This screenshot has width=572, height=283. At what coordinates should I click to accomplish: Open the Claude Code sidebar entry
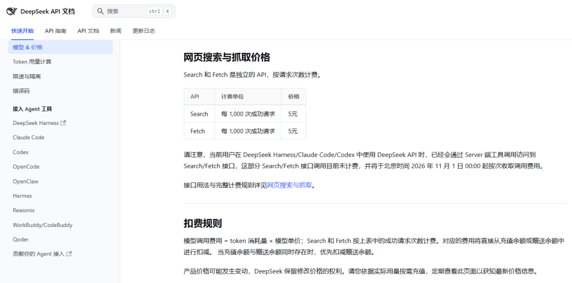coord(29,138)
